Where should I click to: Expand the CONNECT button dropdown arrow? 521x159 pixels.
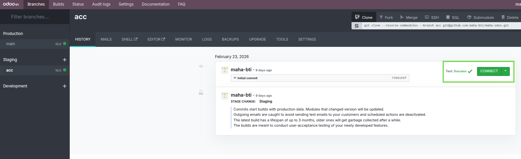point(505,71)
